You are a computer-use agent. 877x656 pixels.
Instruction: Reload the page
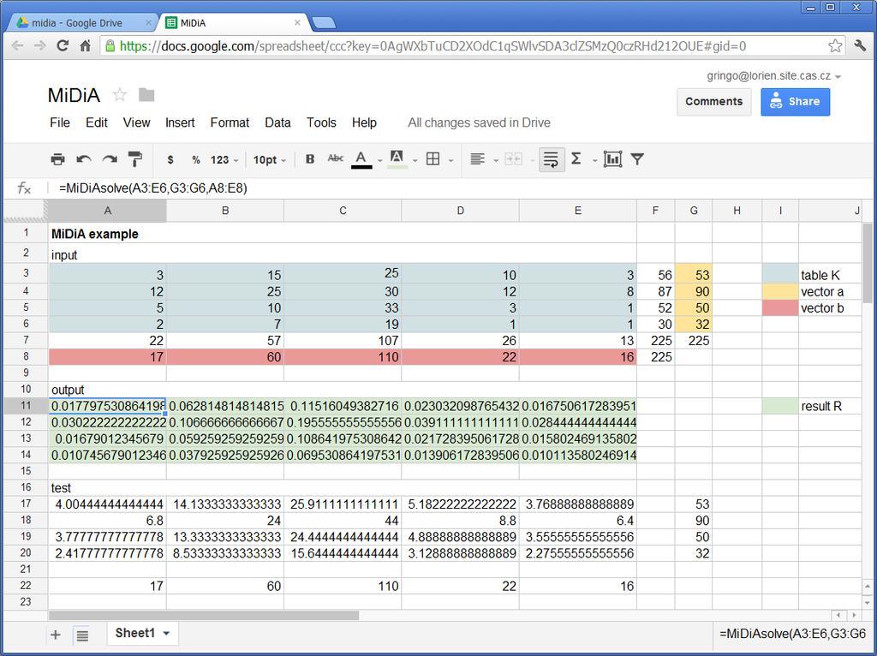pos(63,46)
